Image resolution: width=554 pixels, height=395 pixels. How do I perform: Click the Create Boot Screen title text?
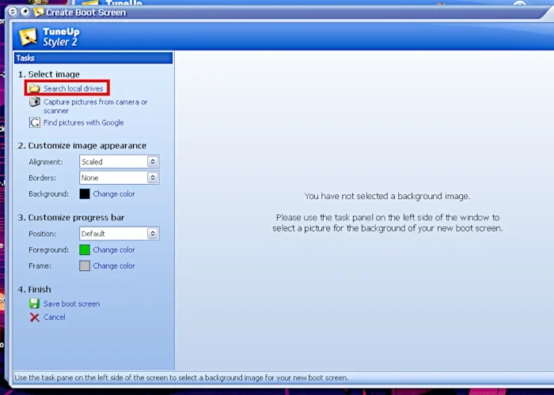[85, 13]
